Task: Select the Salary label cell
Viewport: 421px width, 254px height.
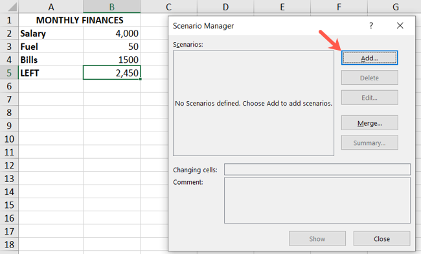Action: pos(51,33)
